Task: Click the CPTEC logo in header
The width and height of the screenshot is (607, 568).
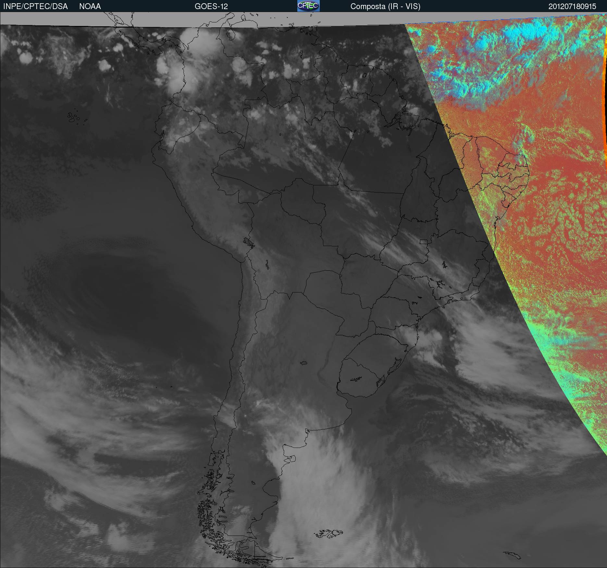Action: coord(308,6)
